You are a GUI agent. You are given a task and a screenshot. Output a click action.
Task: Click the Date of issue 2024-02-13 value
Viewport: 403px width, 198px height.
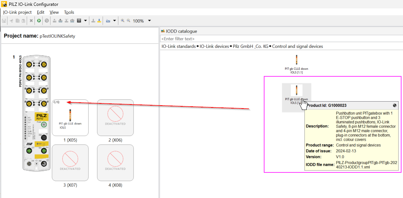click(345, 151)
